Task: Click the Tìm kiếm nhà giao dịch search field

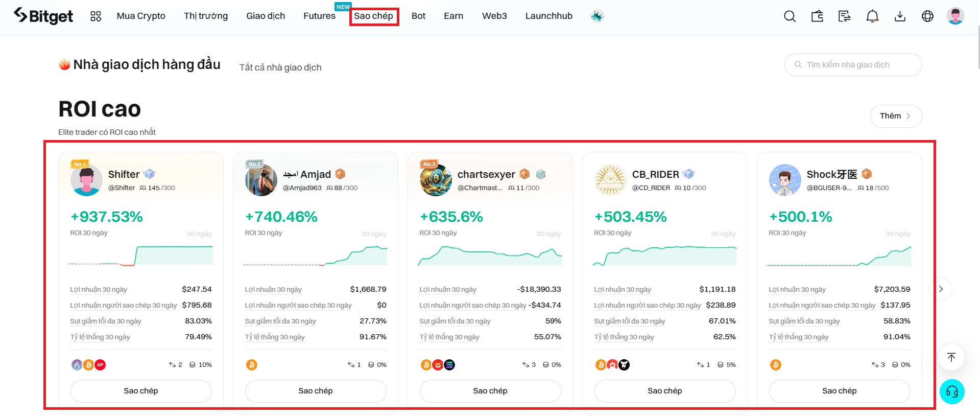Action: coord(853,64)
